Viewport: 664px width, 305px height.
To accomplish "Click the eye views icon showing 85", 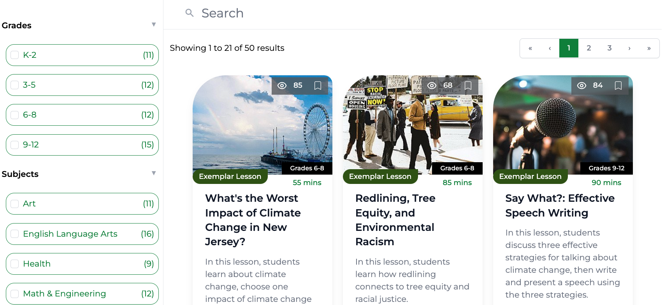I will (x=282, y=85).
